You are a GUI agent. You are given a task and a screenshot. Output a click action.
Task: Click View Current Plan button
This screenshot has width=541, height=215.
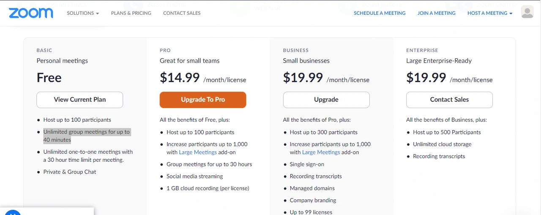point(80,100)
